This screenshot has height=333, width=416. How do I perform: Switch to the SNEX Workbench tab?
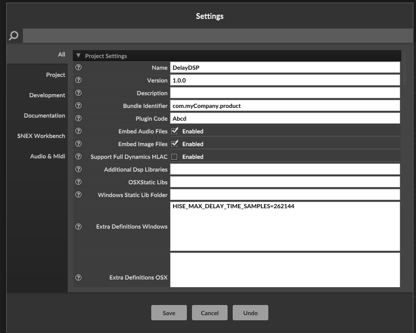tap(37, 136)
